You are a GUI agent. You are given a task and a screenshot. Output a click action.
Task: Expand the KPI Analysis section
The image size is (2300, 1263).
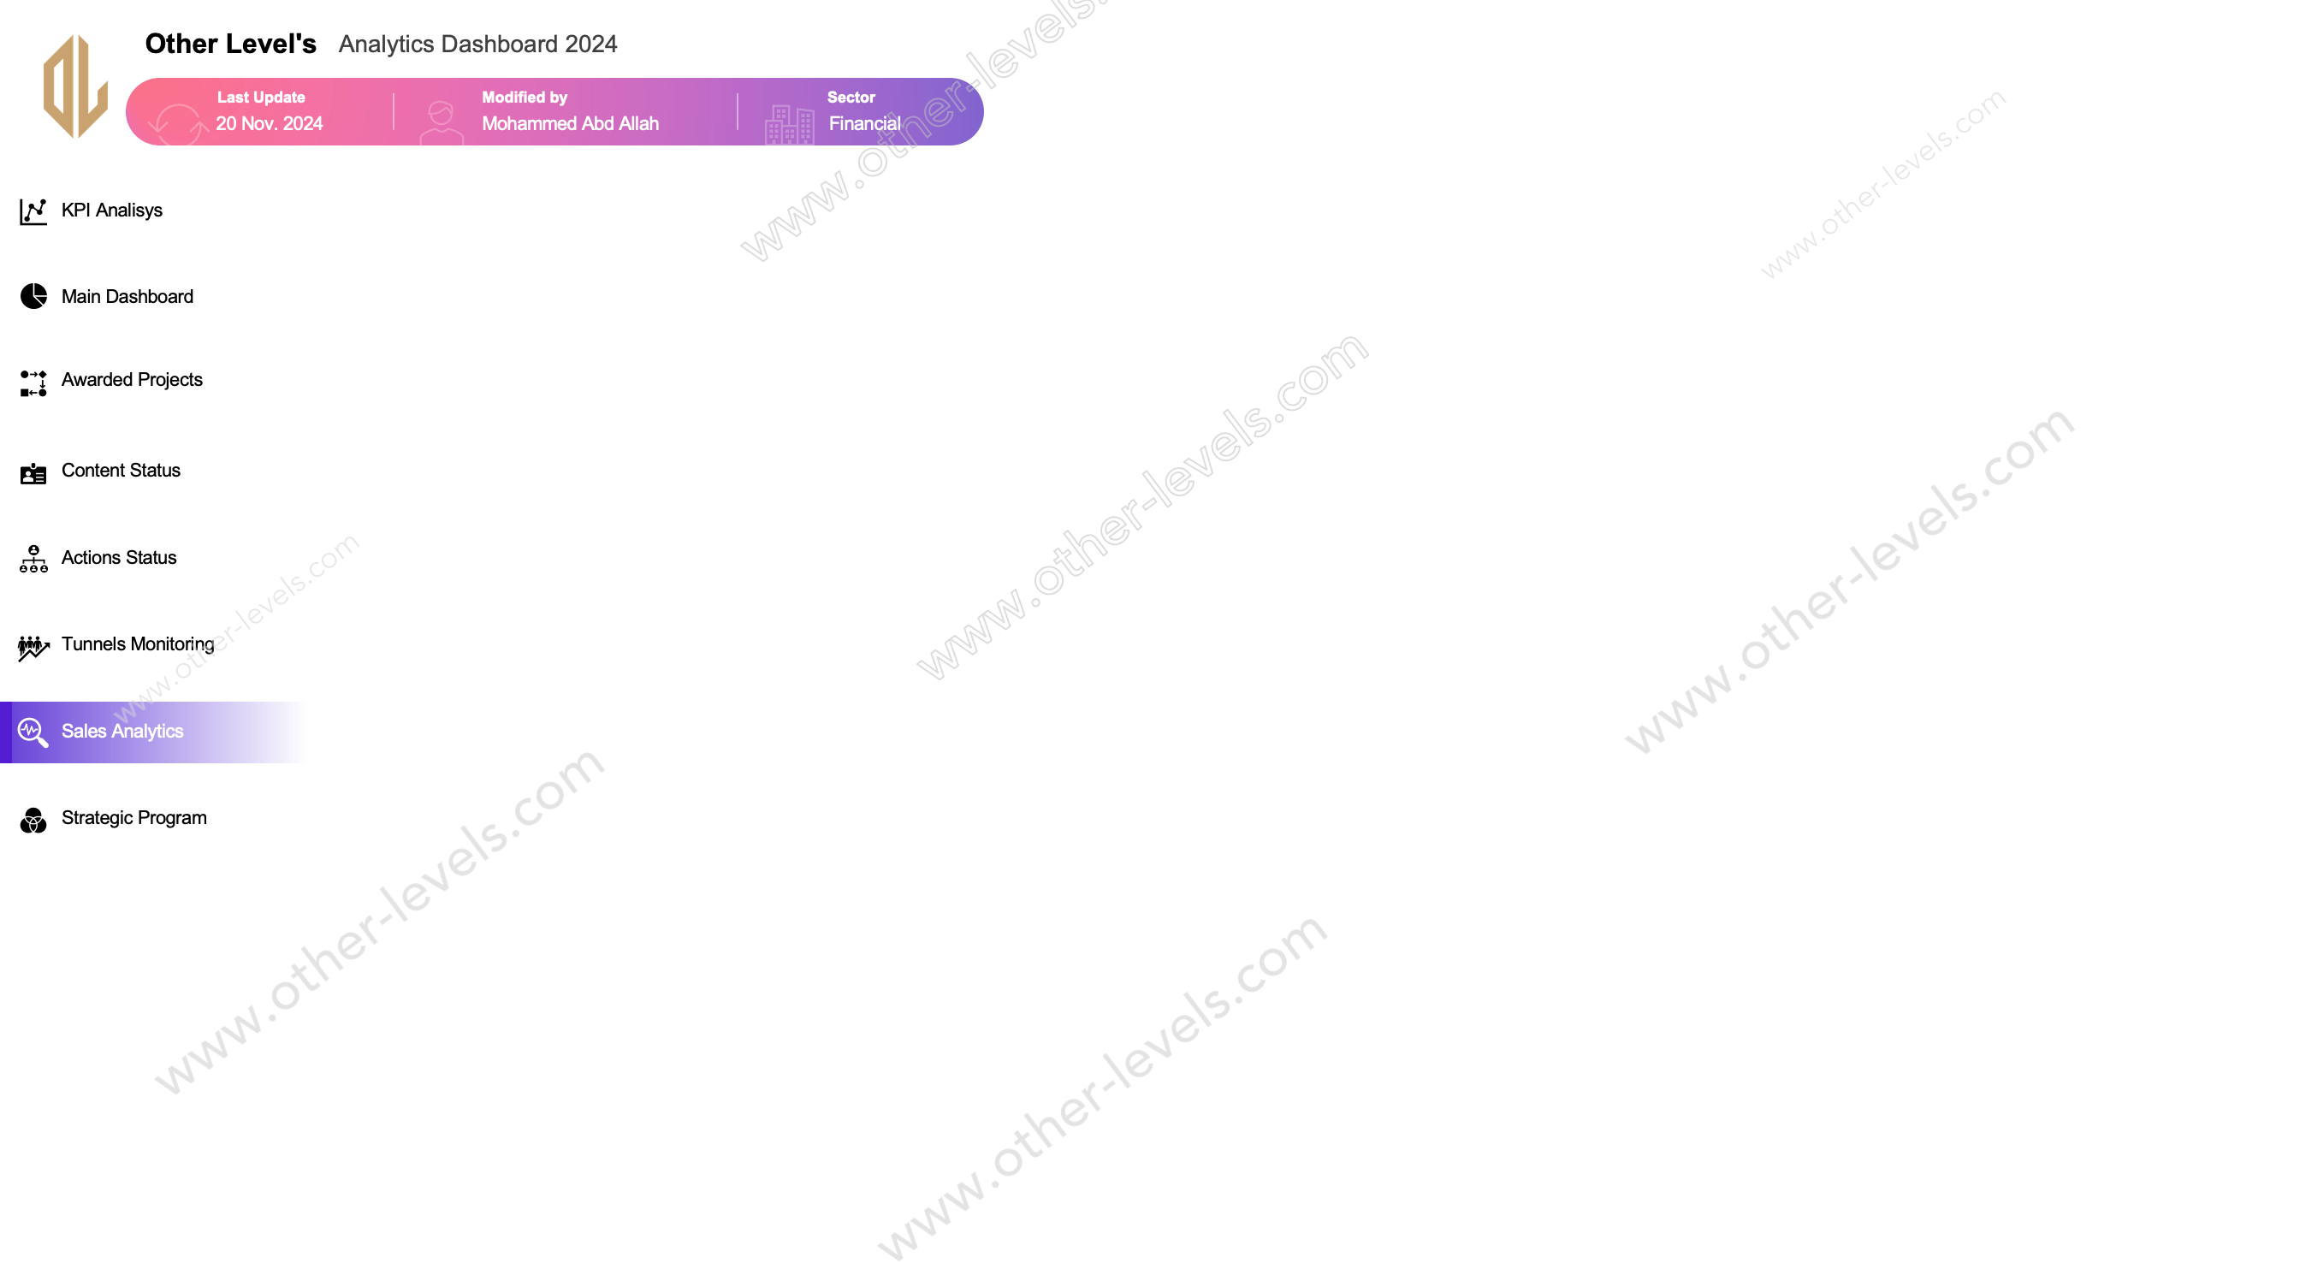[x=109, y=210]
